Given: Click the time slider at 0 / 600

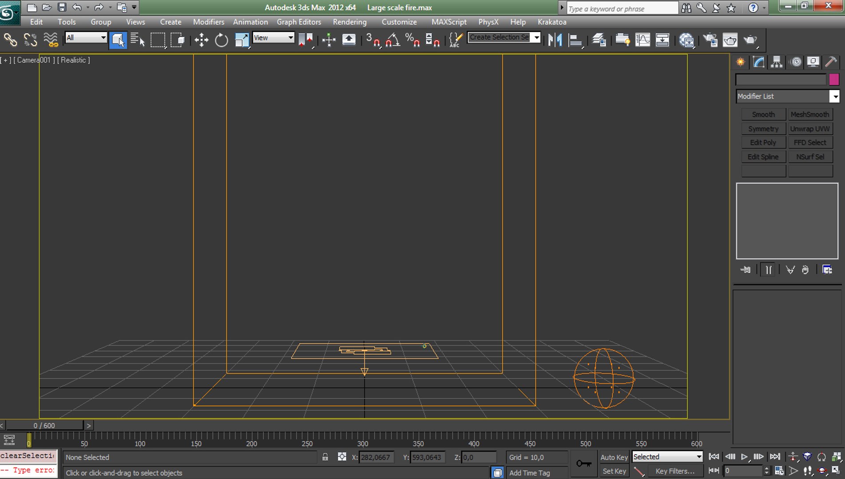Looking at the screenshot, I should (x=44, y=425).
